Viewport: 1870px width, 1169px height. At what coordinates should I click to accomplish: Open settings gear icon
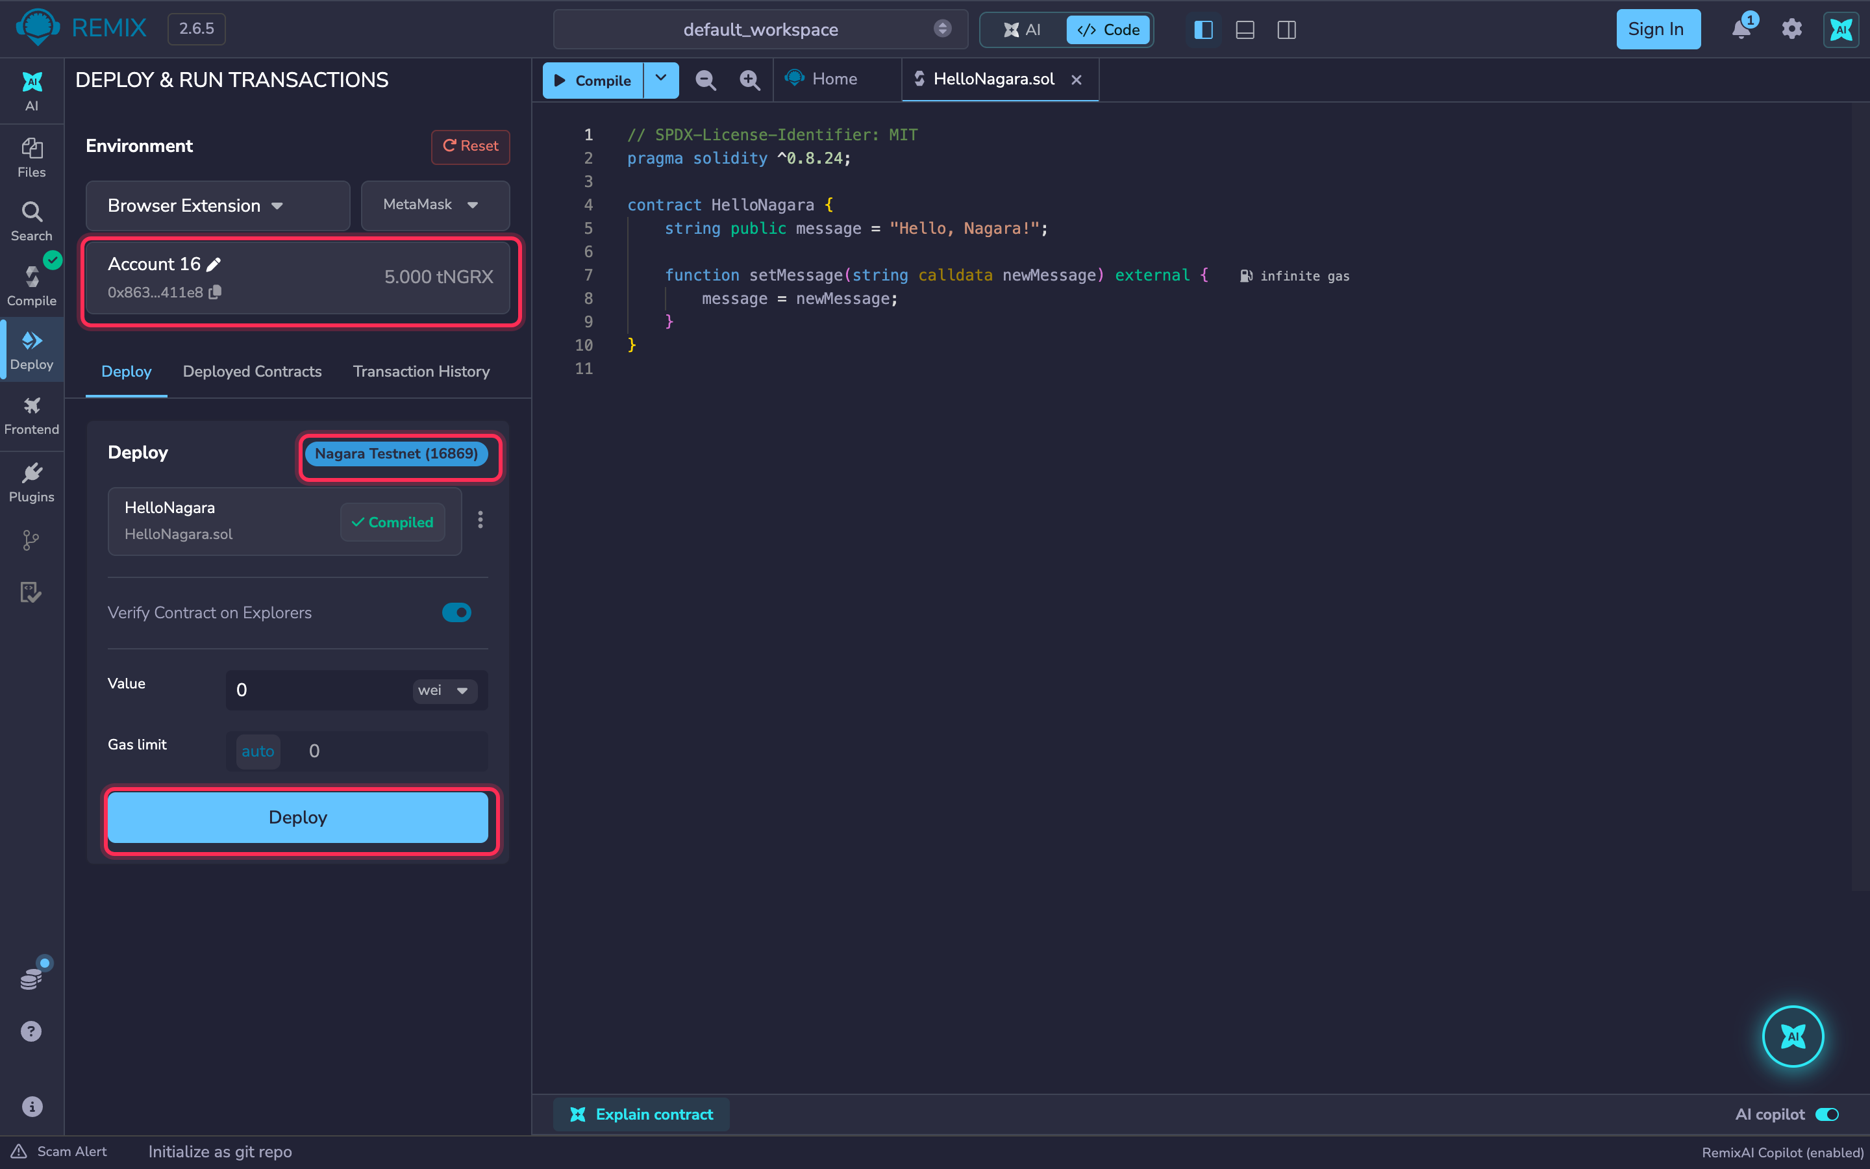[x=1792, y=29]
